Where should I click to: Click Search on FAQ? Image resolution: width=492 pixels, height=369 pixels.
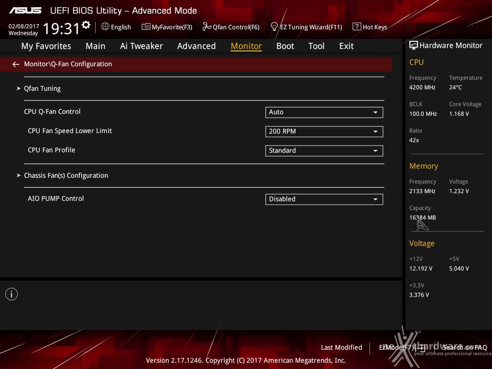[x=465, y=347]
